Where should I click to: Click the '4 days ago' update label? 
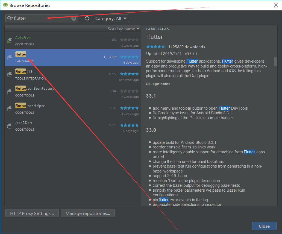pyautogui.click(x=131, y=63)
